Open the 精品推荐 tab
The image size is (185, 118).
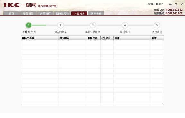[28, 14]
